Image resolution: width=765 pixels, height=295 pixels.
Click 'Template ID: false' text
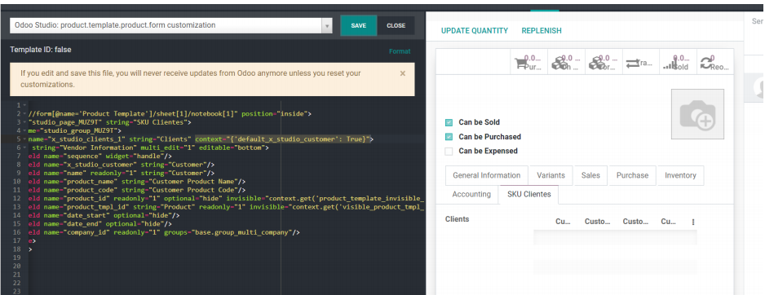tap(41, 50)
